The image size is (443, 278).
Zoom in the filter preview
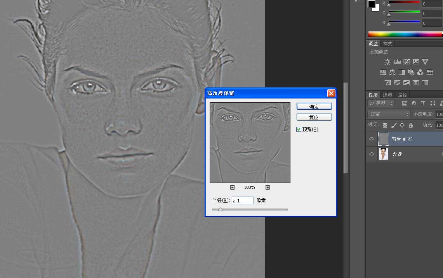pyautogui.click(x=268, y=187)
